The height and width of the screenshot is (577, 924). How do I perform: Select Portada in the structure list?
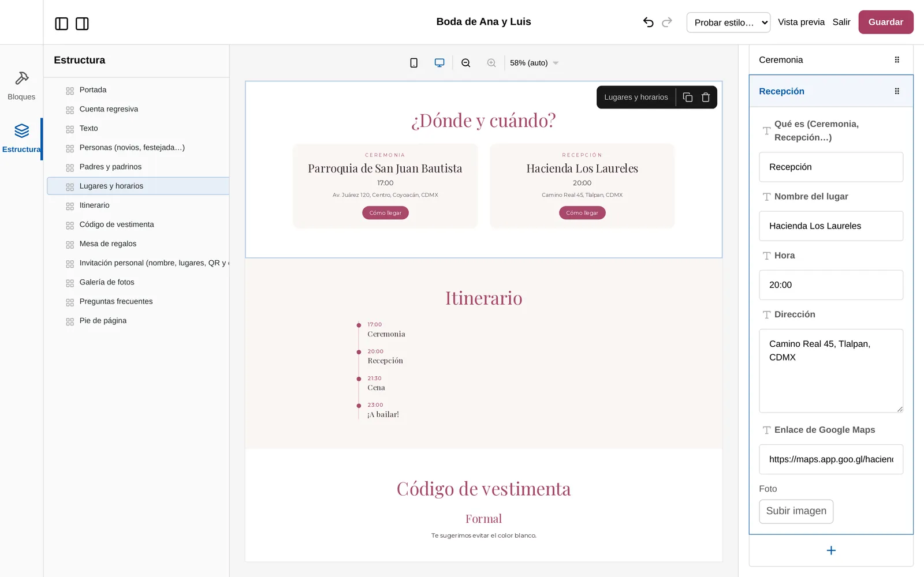138,90
